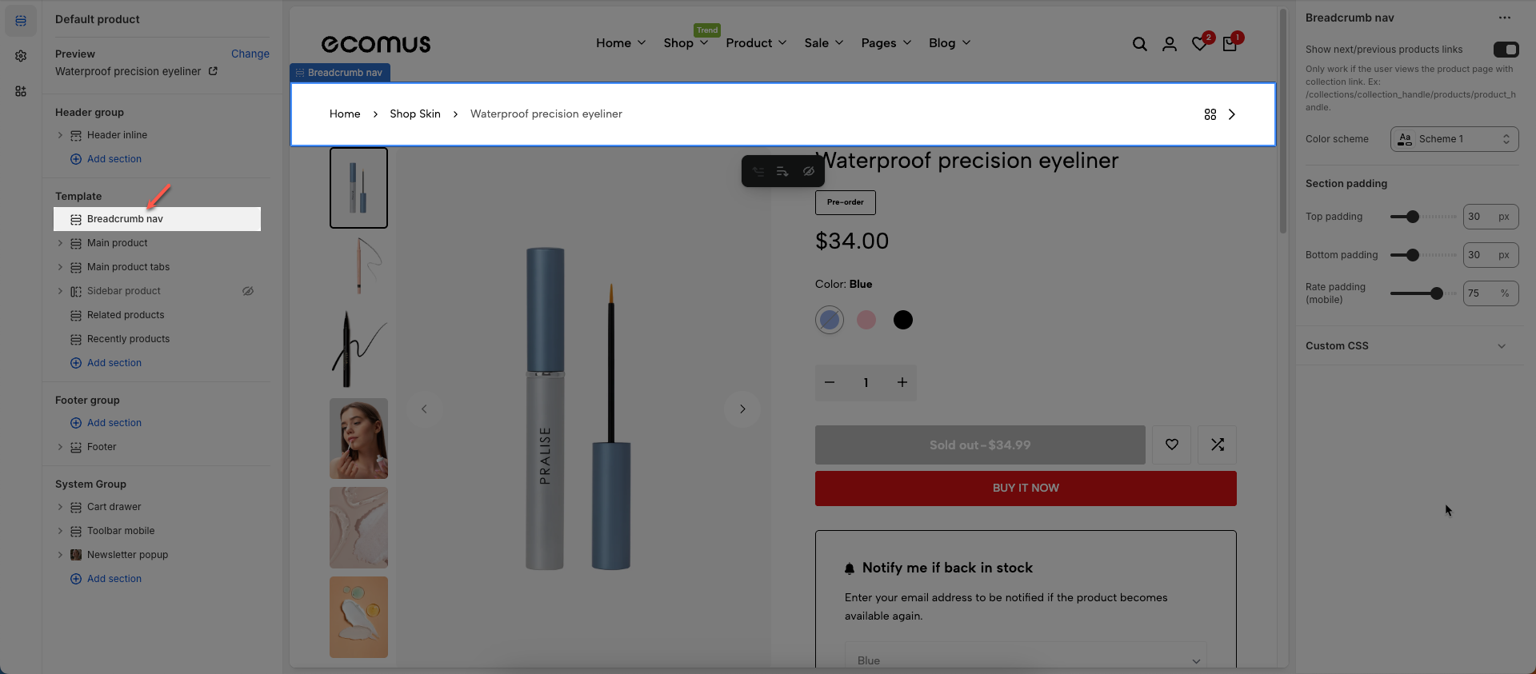Click the Change preview link
This screenshot has width=1536, height=674.
[x=250, y=54]
